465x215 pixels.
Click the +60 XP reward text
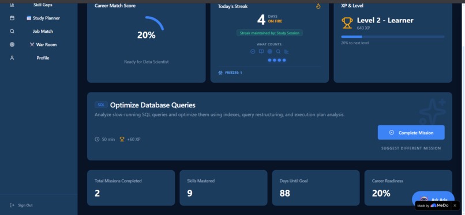click(134, 139)
